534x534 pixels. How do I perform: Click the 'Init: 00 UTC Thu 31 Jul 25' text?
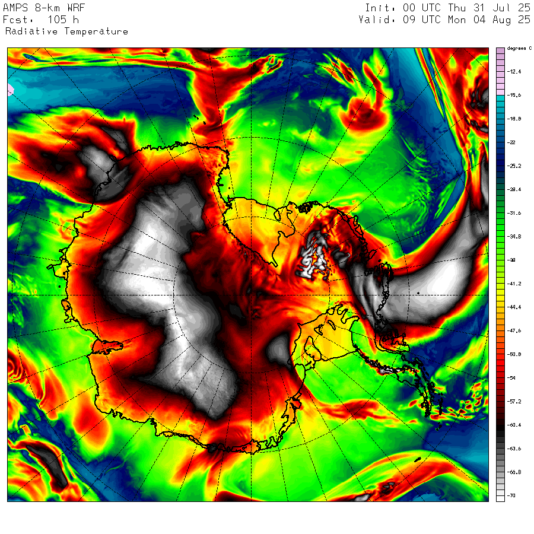coord(447,8)
